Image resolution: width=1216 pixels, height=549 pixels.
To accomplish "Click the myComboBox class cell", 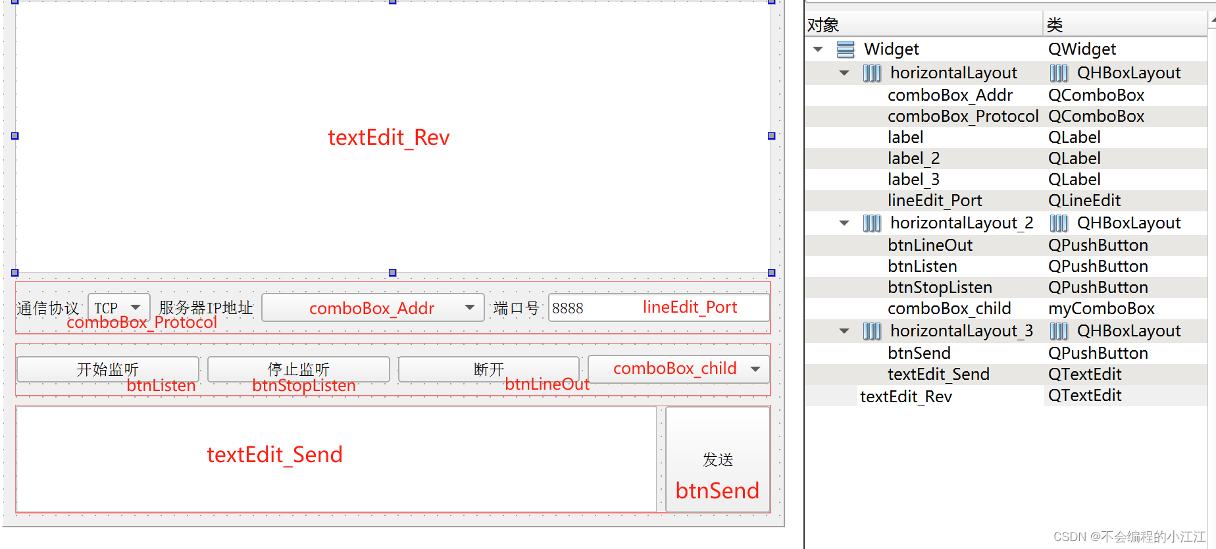I will (x=1102, y=309).
